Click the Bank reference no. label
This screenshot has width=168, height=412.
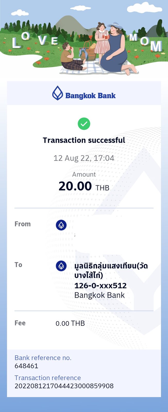[43, 358]
